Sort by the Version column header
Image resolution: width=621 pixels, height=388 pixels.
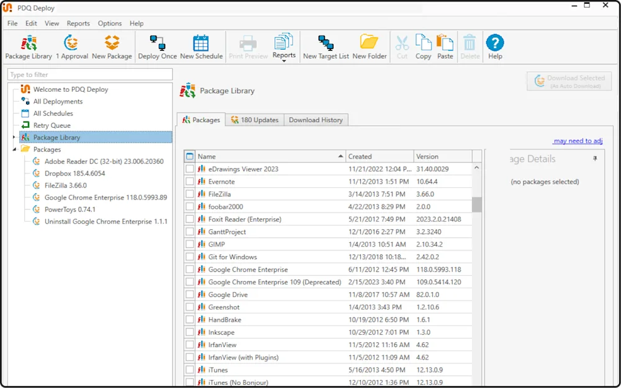pyautogui.click(x=443, y=156)
